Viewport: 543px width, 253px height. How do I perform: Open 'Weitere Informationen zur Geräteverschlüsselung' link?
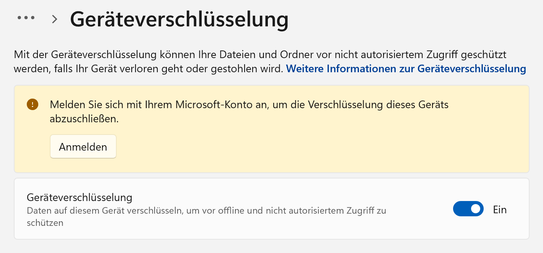(406, 69)
